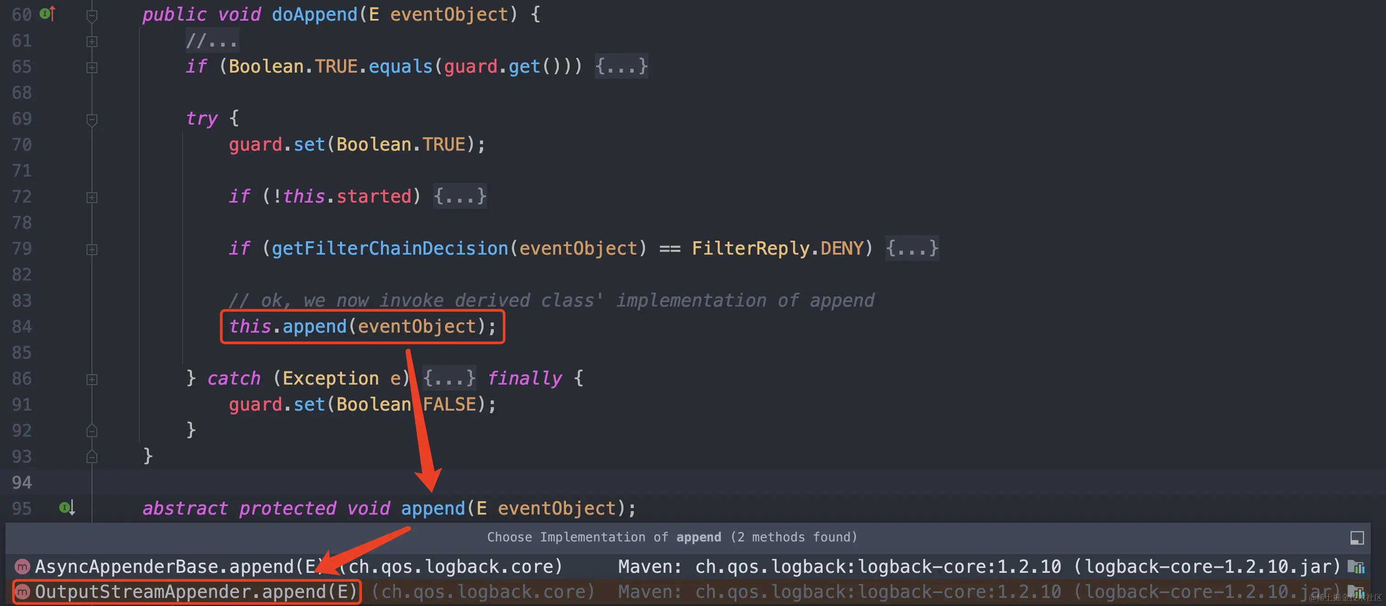Viewport: 1386px width, 606px height.
Task: Click line number 84 in the gutter
Action: 22,327
